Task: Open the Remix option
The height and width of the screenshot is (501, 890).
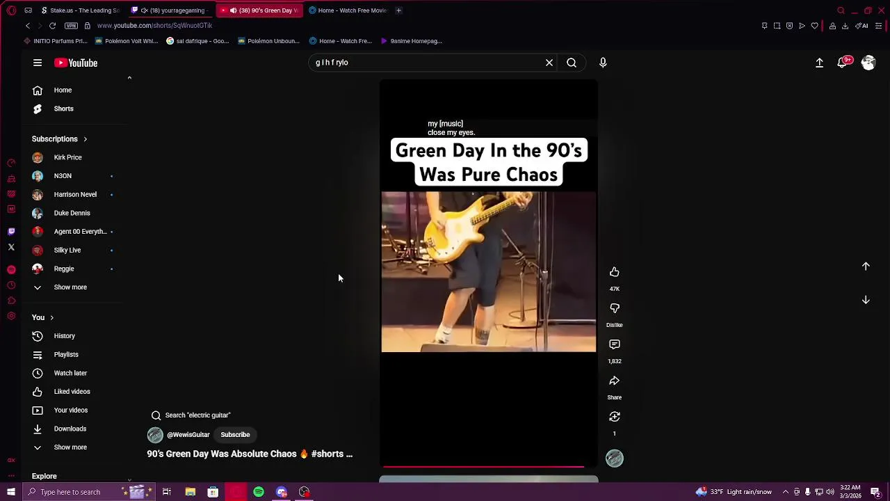Action: 615,417
